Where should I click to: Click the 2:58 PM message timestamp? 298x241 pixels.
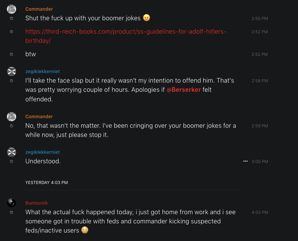(x=260, y=81)
